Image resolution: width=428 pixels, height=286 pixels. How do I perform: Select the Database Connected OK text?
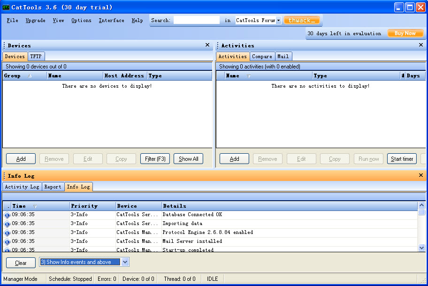click(x=192, y=215)
